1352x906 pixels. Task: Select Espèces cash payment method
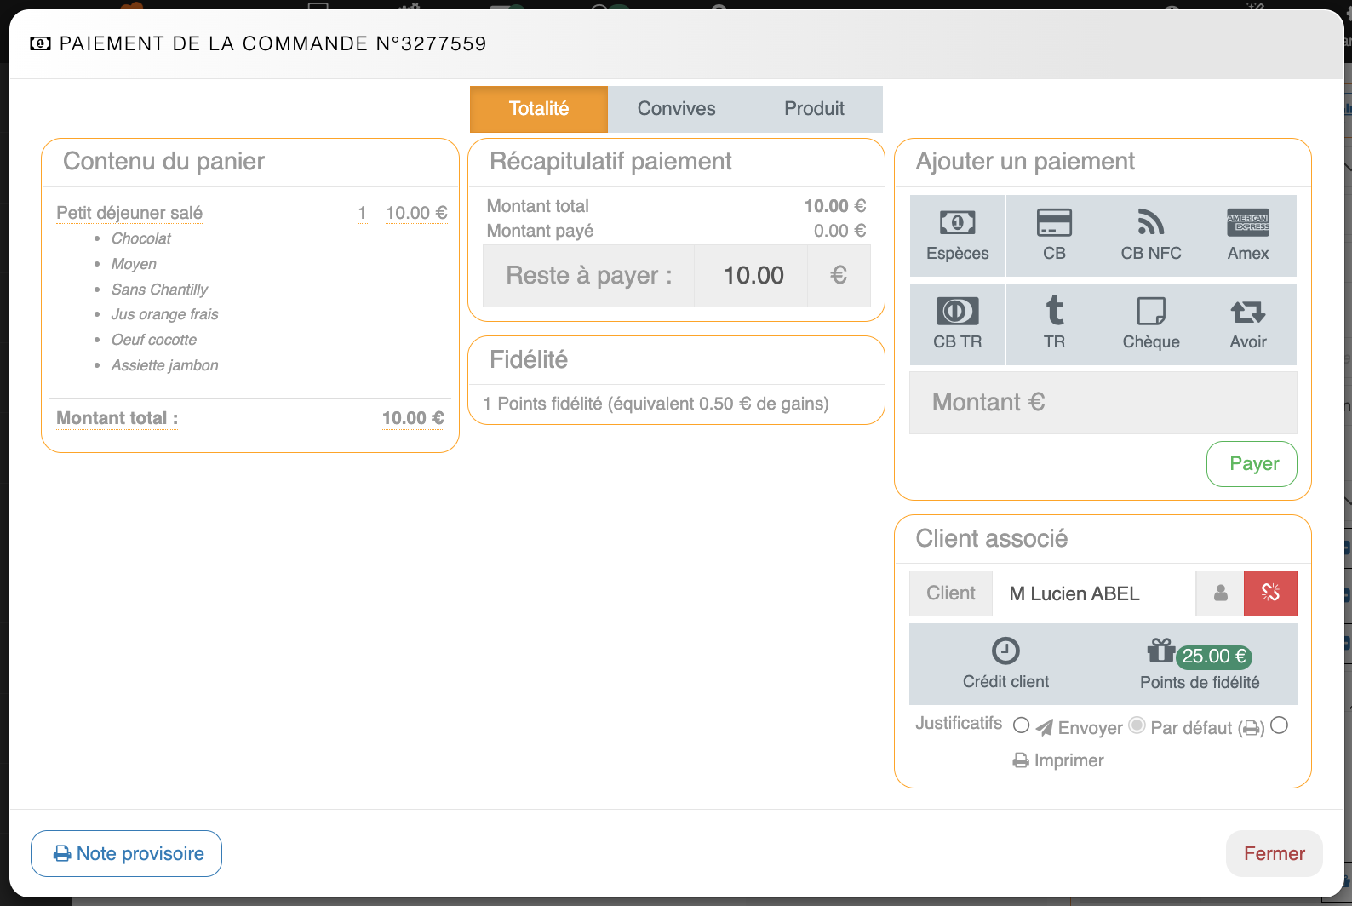957,236
